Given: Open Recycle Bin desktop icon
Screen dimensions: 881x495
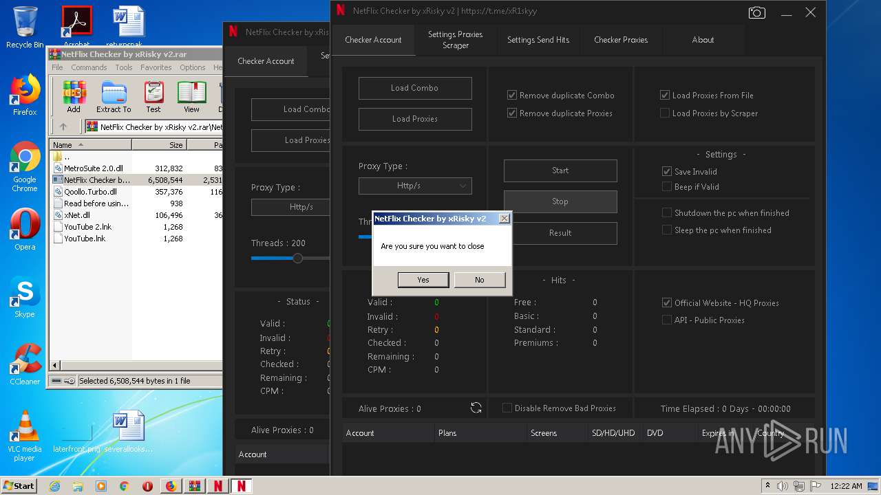Looking at the screenshot, I should pyautogui.click(x=25, y=27).
